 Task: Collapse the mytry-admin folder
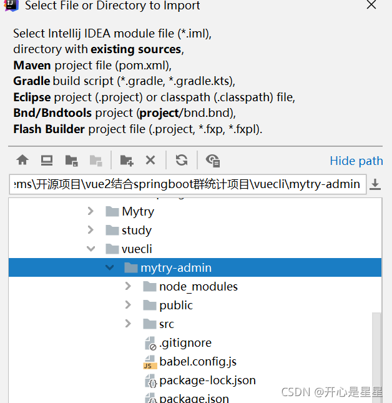[x=109, y=267]
